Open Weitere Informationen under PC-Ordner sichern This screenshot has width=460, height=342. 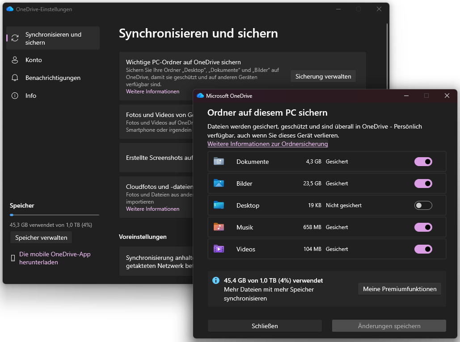152,92
